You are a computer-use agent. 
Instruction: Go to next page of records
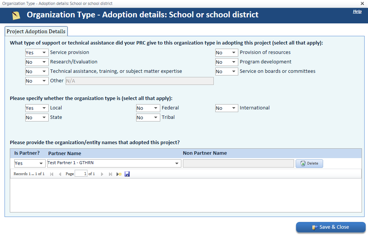(x=102, y=174)
